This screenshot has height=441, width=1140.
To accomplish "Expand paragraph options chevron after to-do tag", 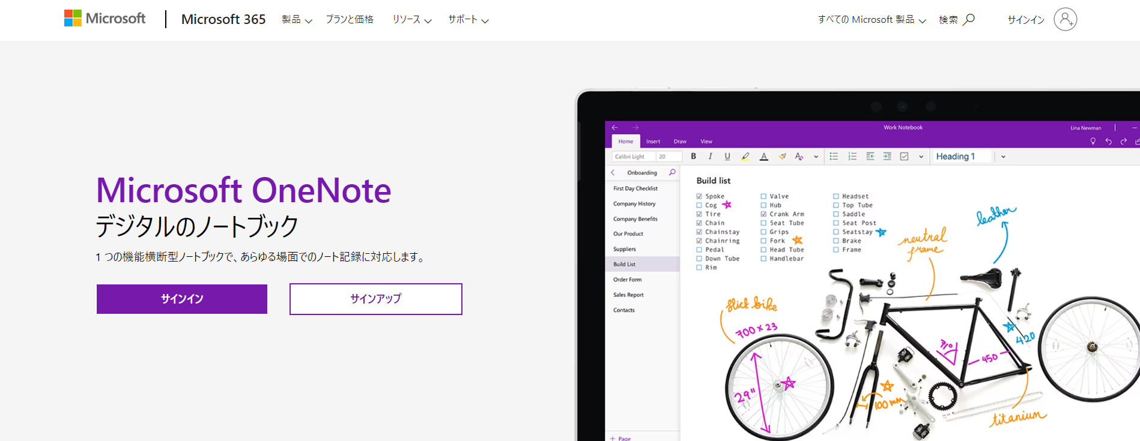I will (921, 157).
